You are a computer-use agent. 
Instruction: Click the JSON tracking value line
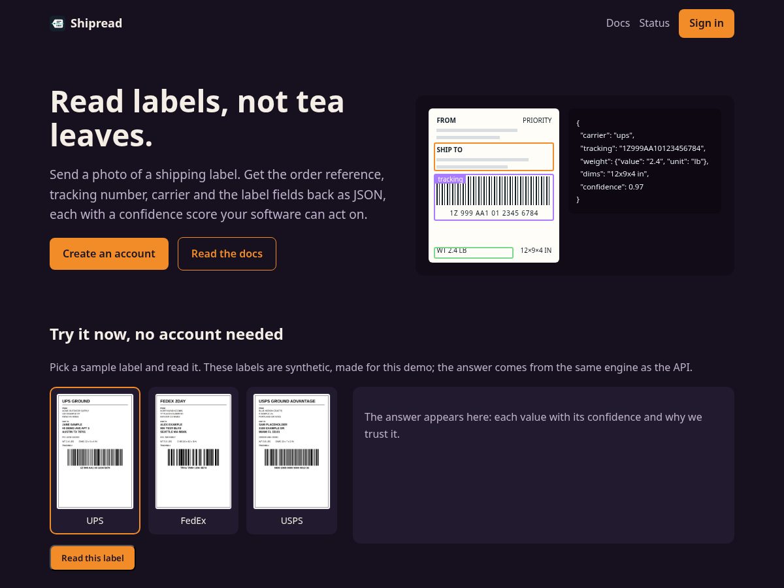coord(642,148)
